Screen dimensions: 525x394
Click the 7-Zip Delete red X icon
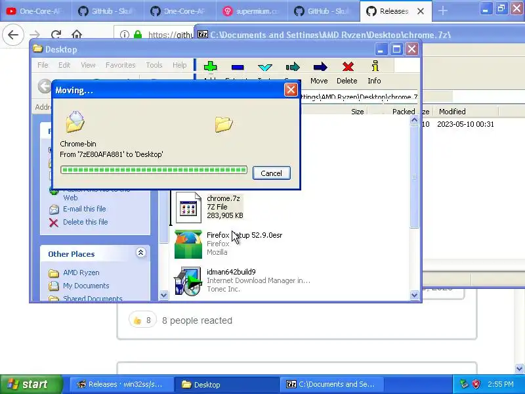click(x=348, y=67)
